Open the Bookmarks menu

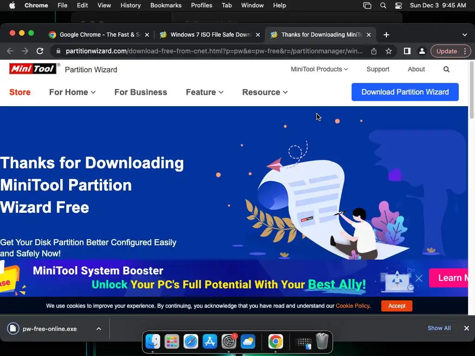pyautogui.click(x=166, y=6)
